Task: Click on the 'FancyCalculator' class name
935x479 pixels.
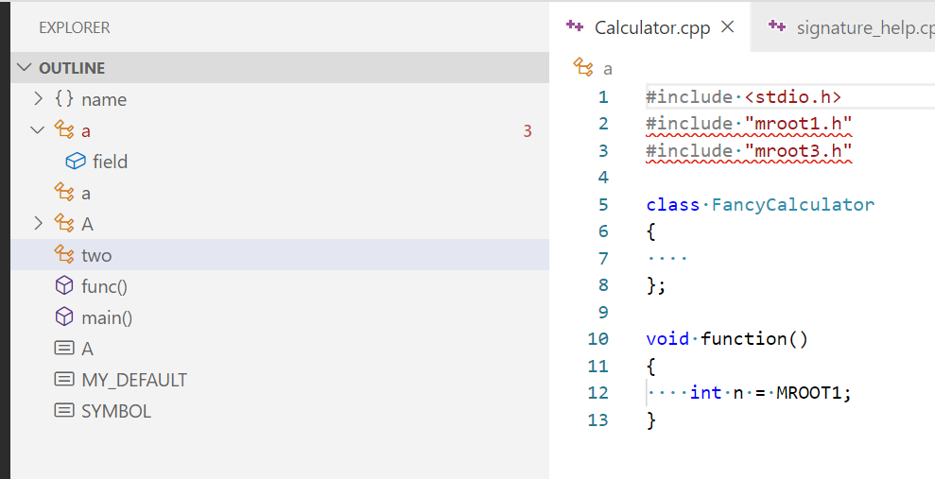Action: [x=792, y=204]
